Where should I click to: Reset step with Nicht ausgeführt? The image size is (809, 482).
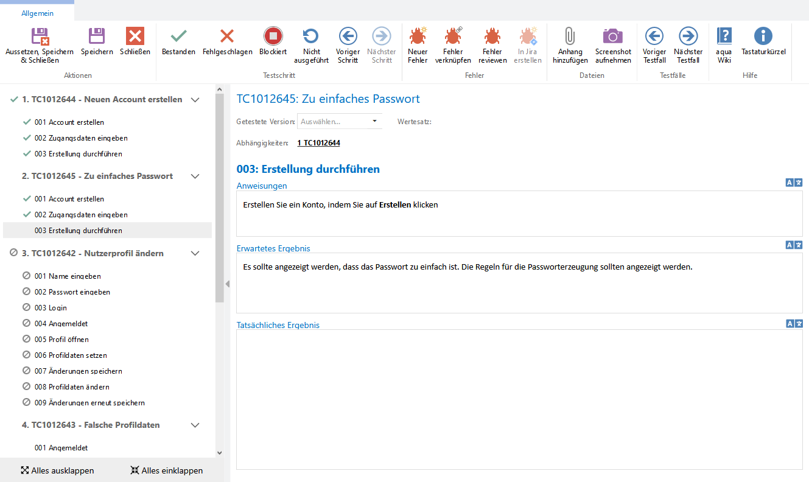pos(311,44)
